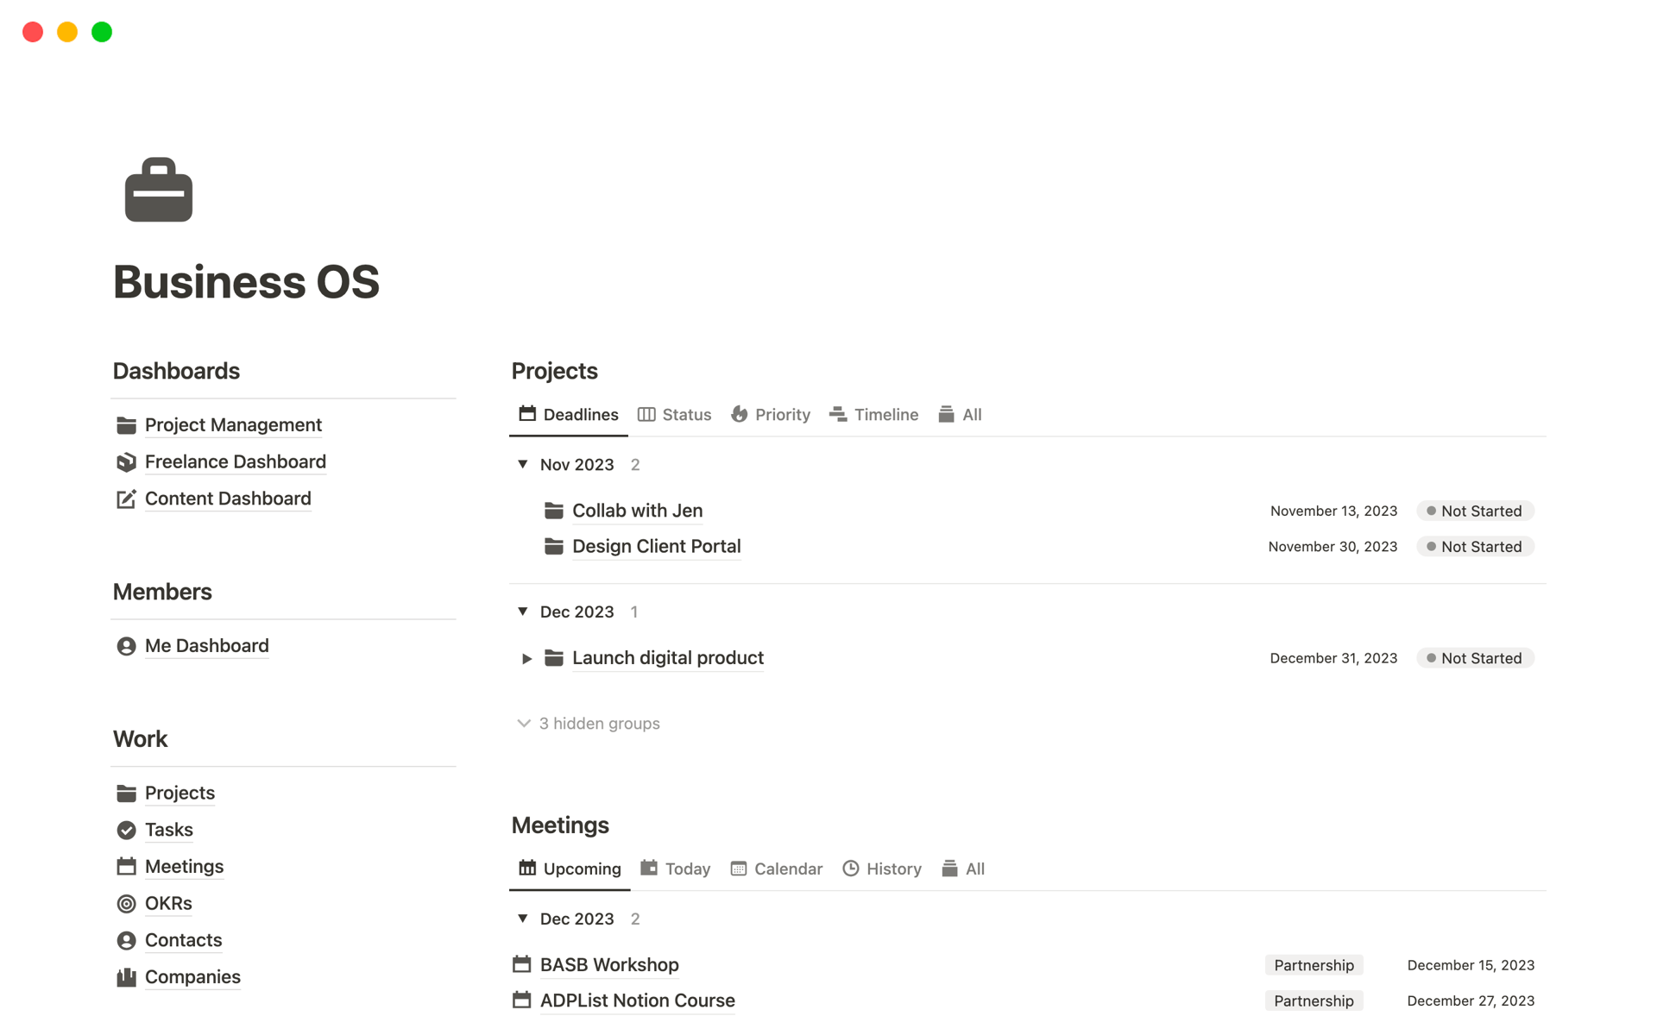Switch to the Timeline projects view
This screenshot has width=1657, height=1035.
coord(873,415)
